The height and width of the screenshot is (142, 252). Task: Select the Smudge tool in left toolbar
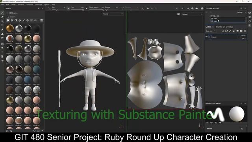[2, 30]
